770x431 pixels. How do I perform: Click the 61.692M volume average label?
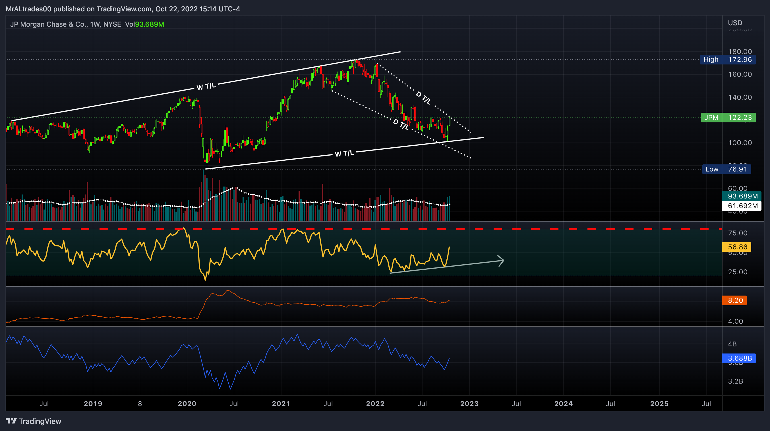click(x=742, y=206)
